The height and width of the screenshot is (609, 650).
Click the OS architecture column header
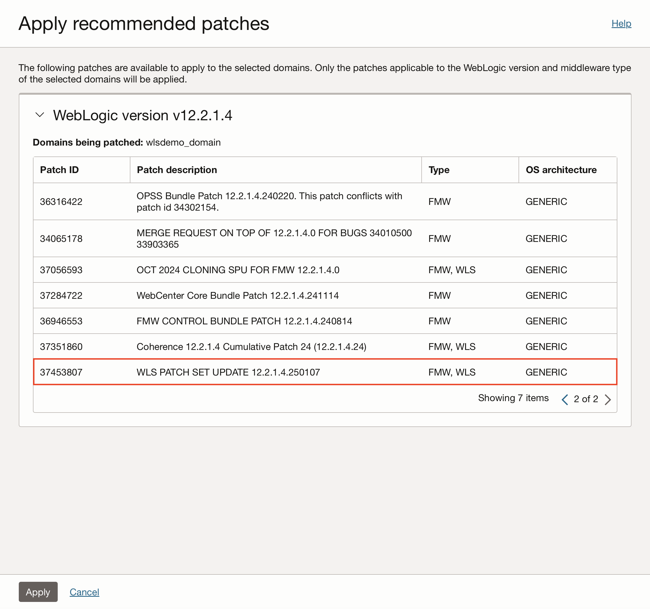coord(561,170)
